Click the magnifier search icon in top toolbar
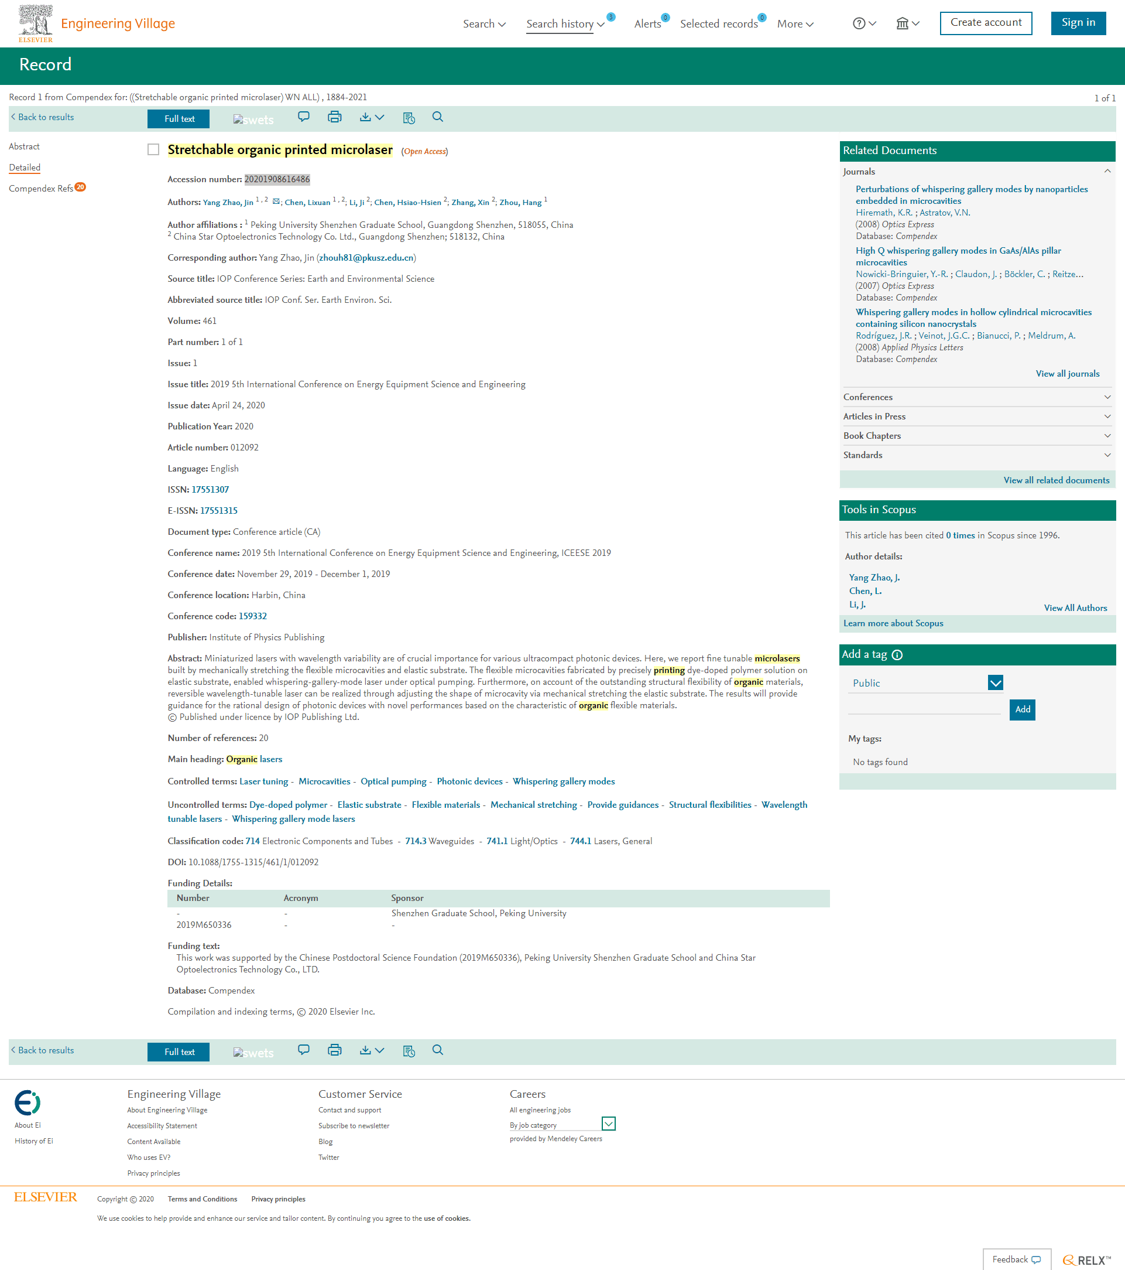Image resolution: width=1125 pixels, height=1270 pixels. (438, 117)
